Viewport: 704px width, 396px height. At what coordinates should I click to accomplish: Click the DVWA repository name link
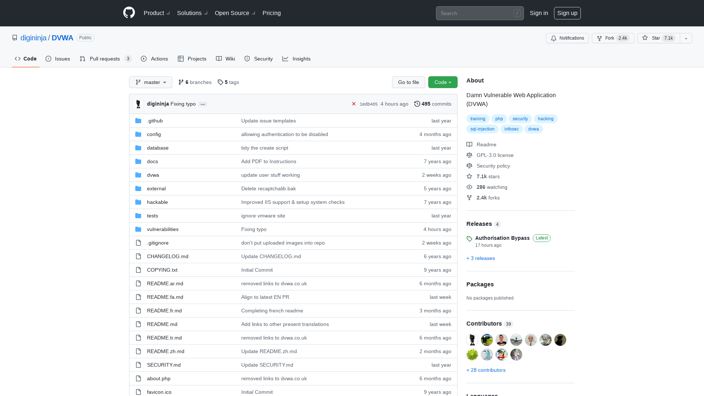62,38
